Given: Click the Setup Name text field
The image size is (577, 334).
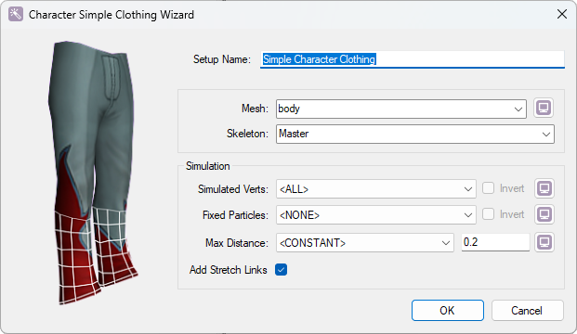Looking at the screenshot, I should tap(413, 59).
